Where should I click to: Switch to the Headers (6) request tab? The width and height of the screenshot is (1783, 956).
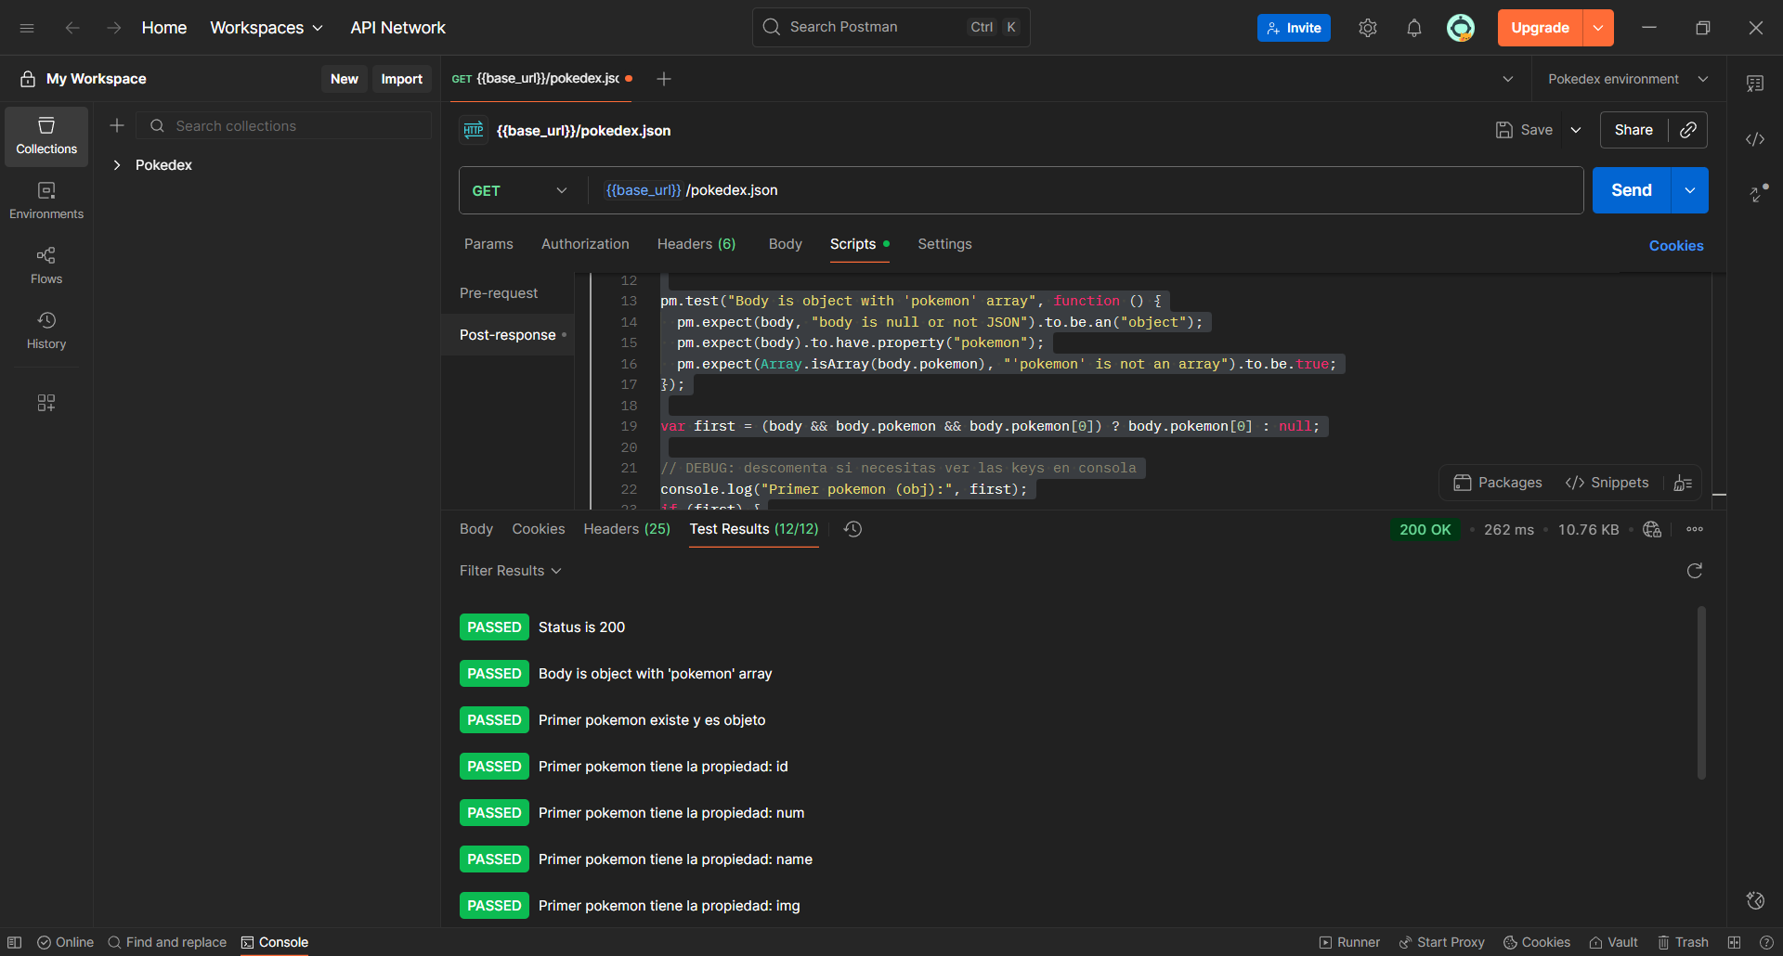[x=696, y=244]
